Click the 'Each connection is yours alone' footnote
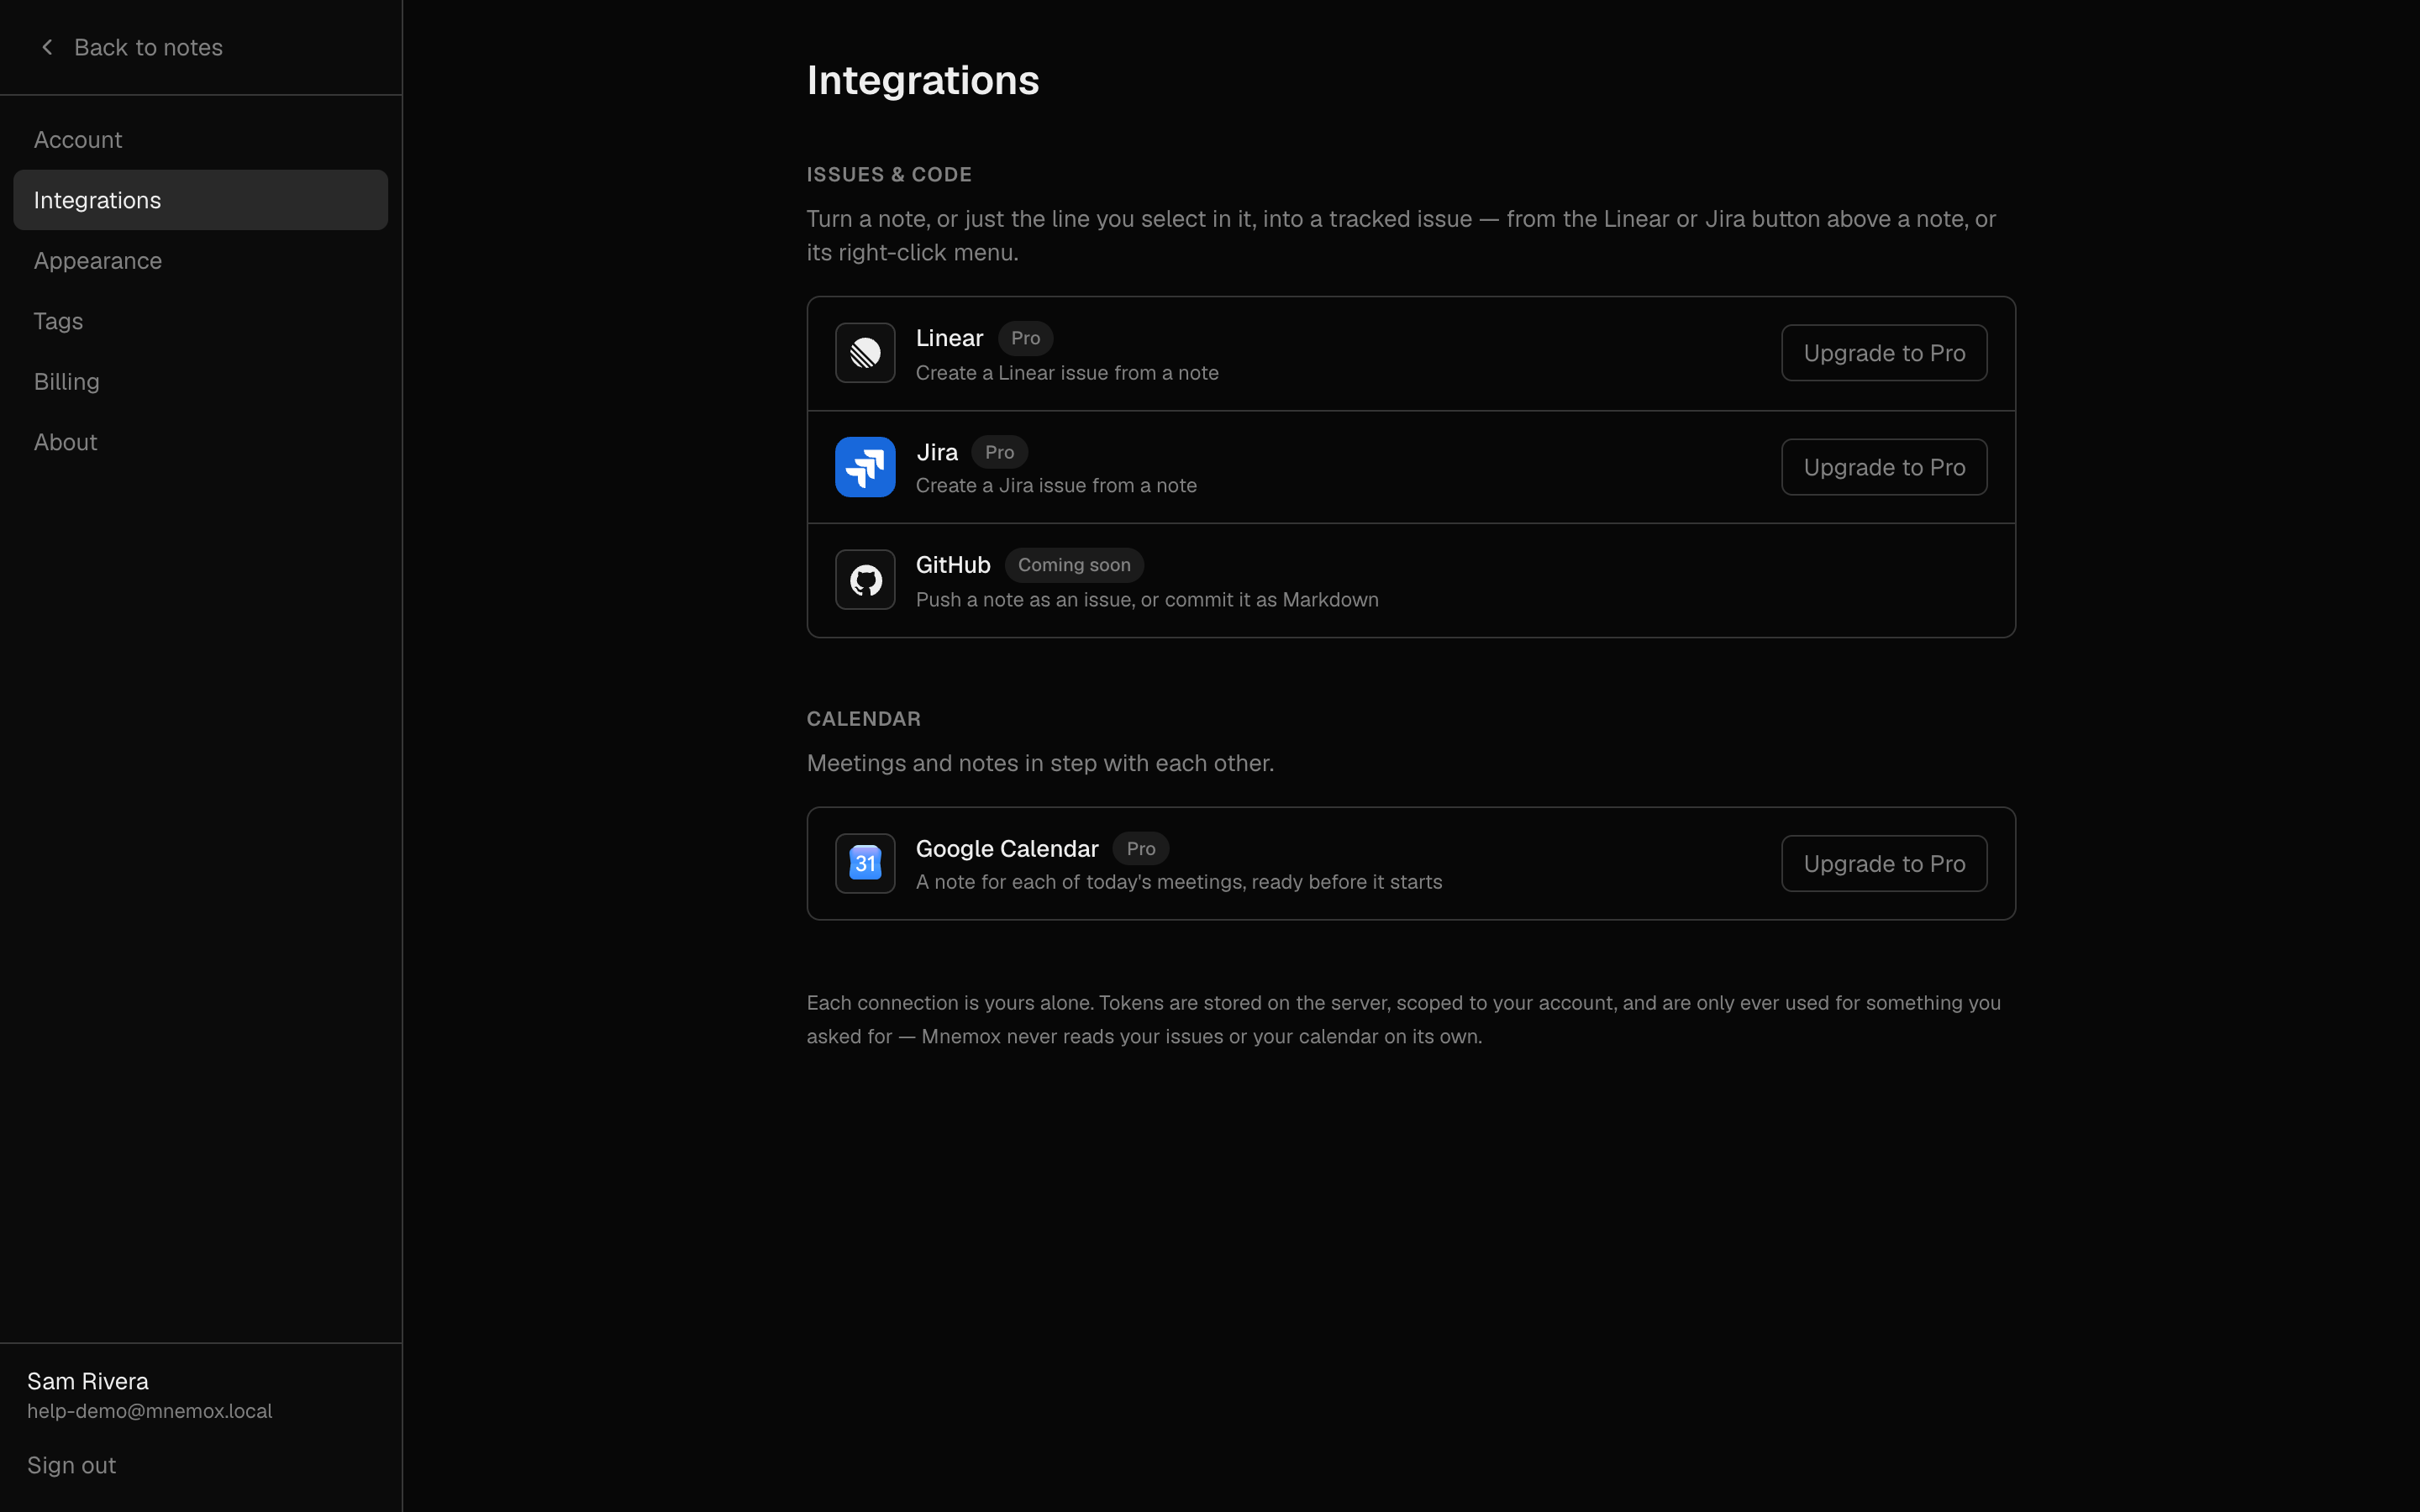 pos(1404,1020)
